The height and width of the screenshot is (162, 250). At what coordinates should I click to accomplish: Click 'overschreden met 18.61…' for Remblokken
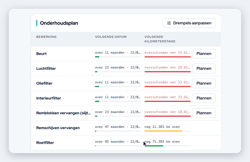167,112
